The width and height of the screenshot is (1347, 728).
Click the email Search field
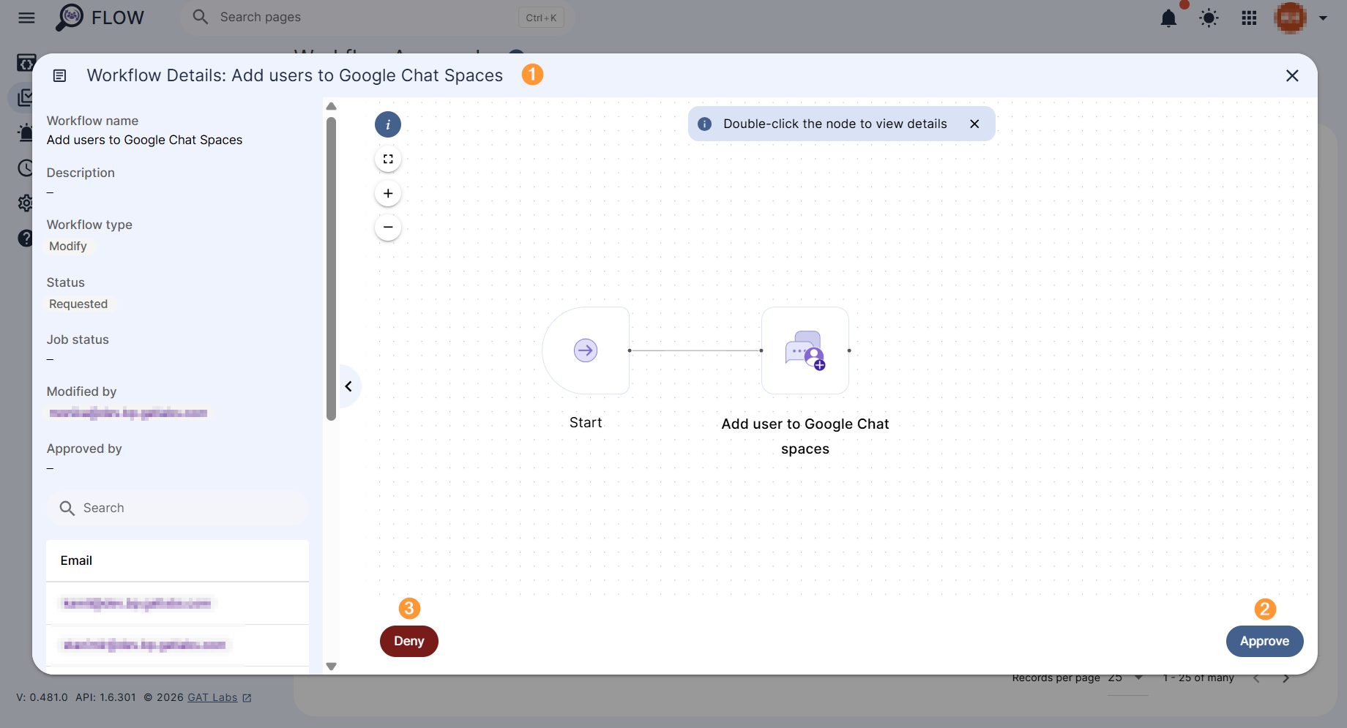(x=178, y=508)
